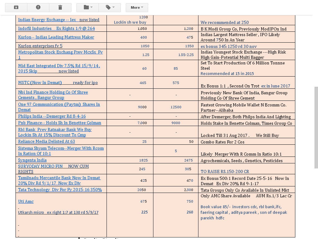Viewport: 318px width, 239px height.
Task: Open Metropolitan Stock Exchang Prev McxSx link
Action: [61, 55]
